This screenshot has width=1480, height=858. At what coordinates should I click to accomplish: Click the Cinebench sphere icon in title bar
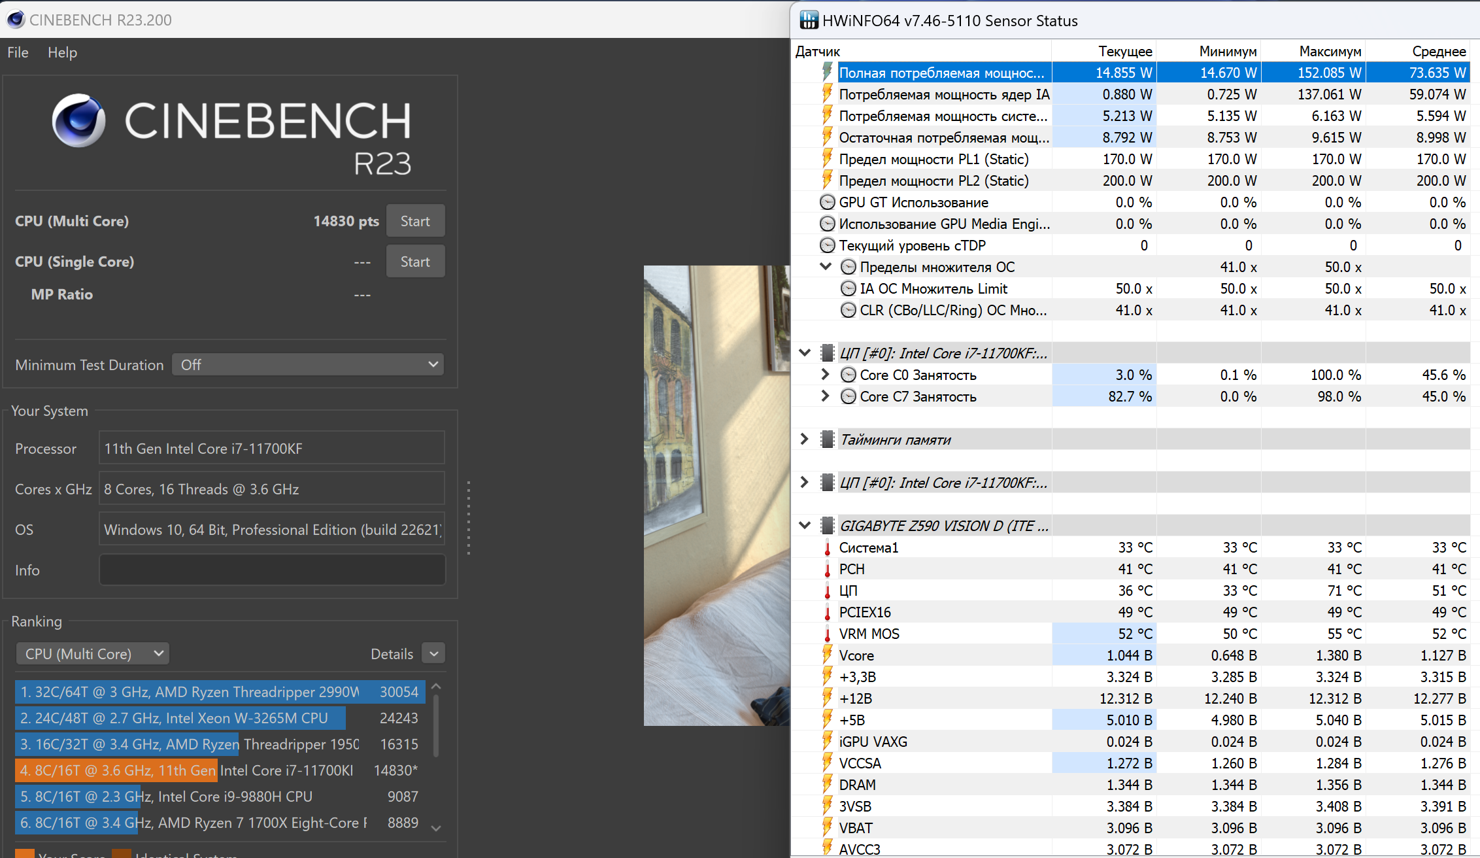click(x=16, y=20)
